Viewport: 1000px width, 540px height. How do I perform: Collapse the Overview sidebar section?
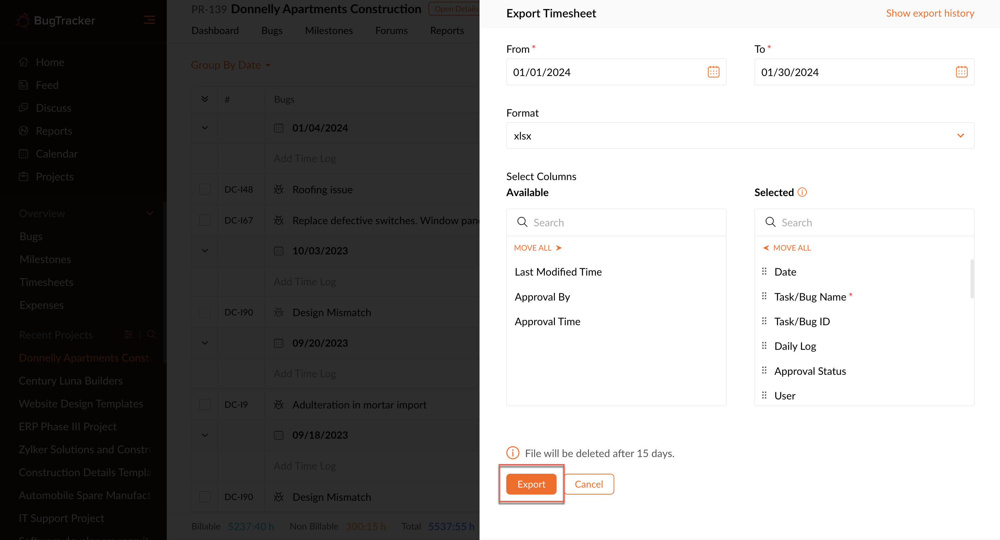[150, 213]
